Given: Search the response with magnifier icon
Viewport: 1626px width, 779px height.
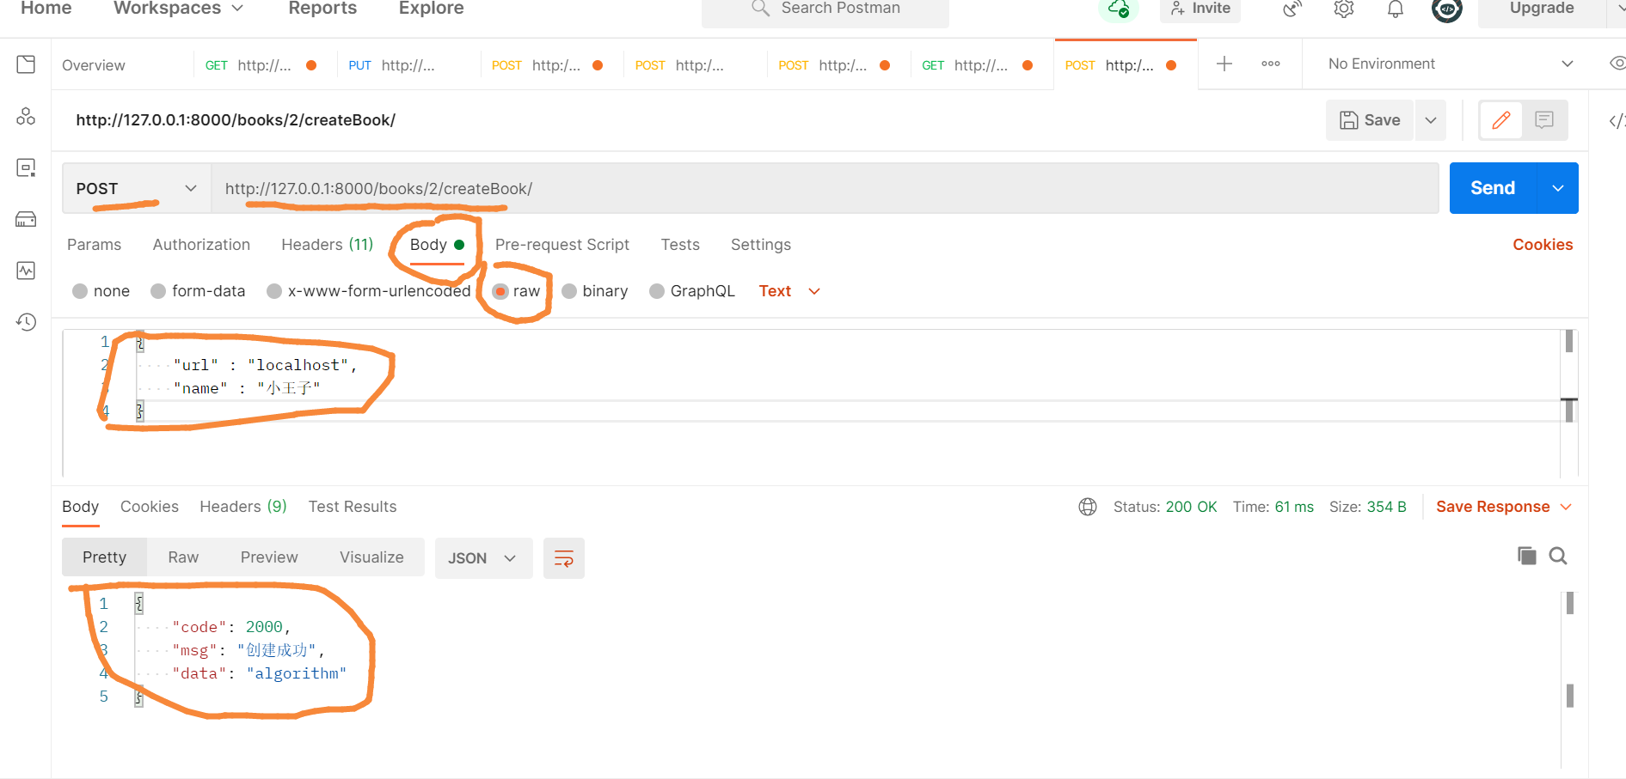Looking at the screenshot, I should click(x=1558, y=556).
